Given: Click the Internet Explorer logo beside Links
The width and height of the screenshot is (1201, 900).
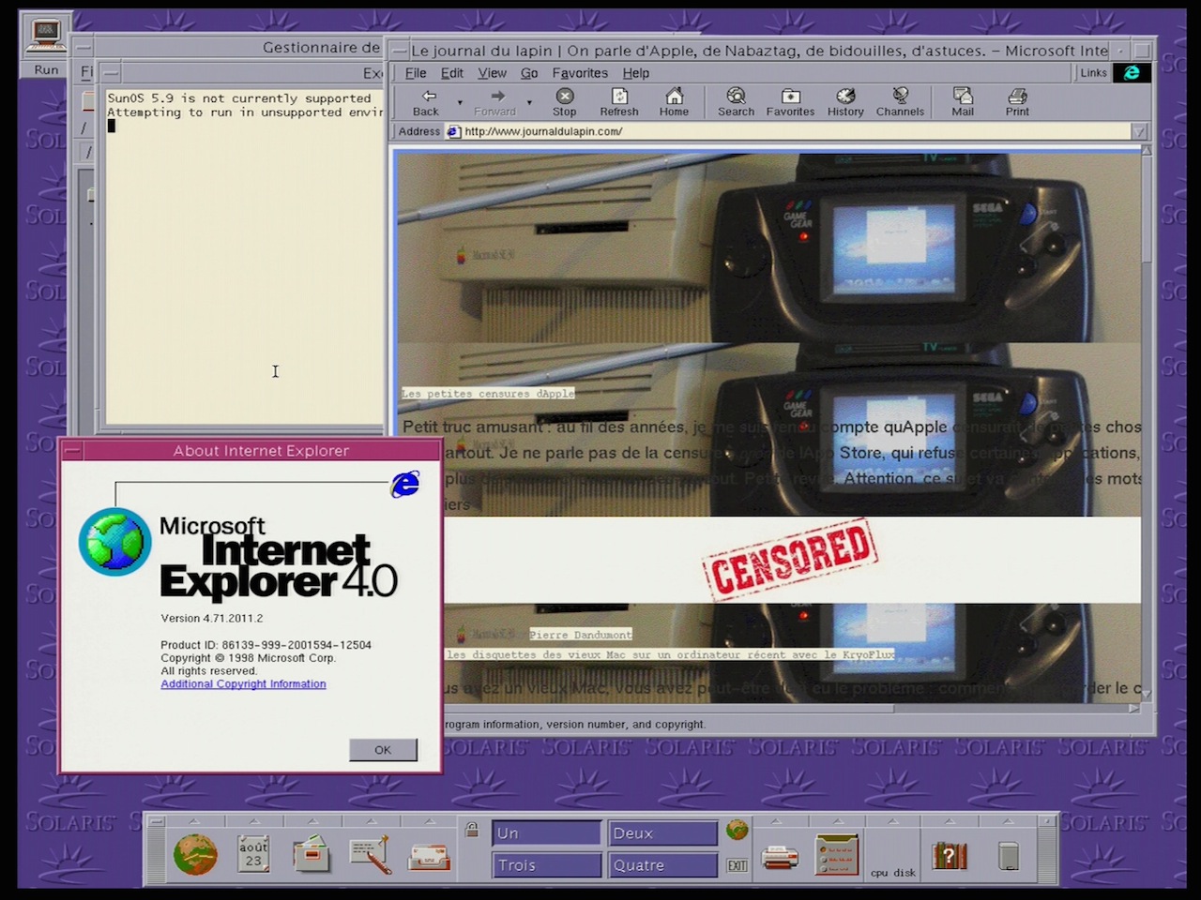Looking at the screenshot, I should click(x=1132, y=72).
